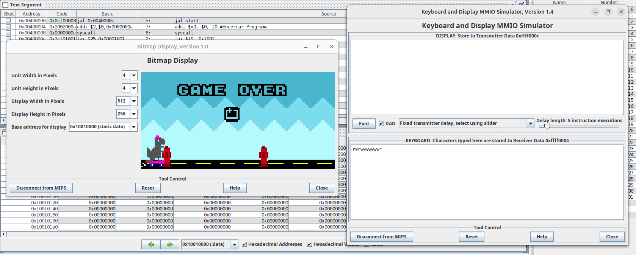Open Base address for display dropdown
The width and height of the screenshot is (636, 255).
(134, 127)
